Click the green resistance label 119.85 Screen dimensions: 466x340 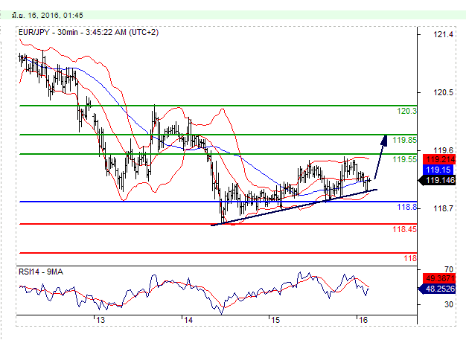pyautogui.click(x=404, y=140)
